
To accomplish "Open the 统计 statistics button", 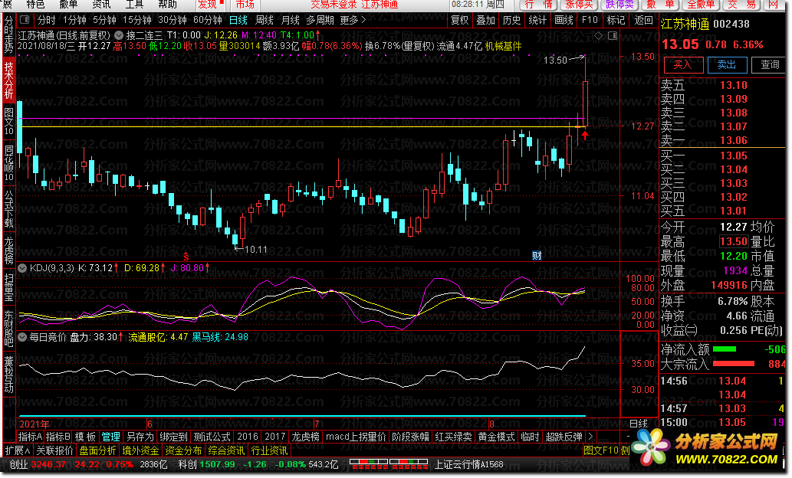I will [537, 20].
